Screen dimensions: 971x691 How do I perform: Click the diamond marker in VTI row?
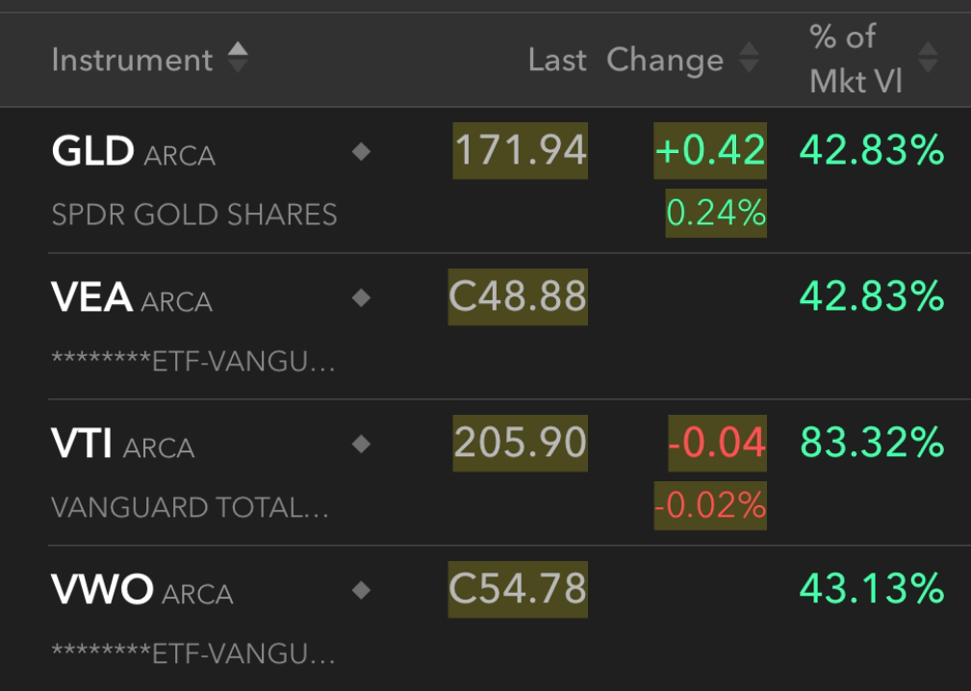(x=361, y=444)
